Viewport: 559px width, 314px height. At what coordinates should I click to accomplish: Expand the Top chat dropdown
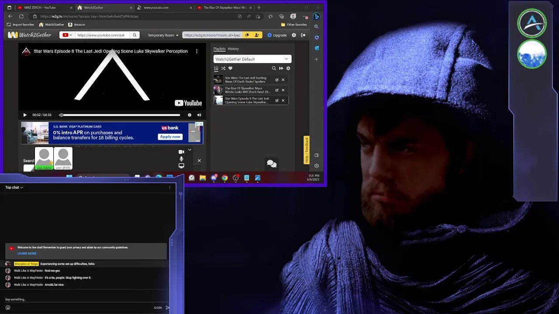(14, 188)
